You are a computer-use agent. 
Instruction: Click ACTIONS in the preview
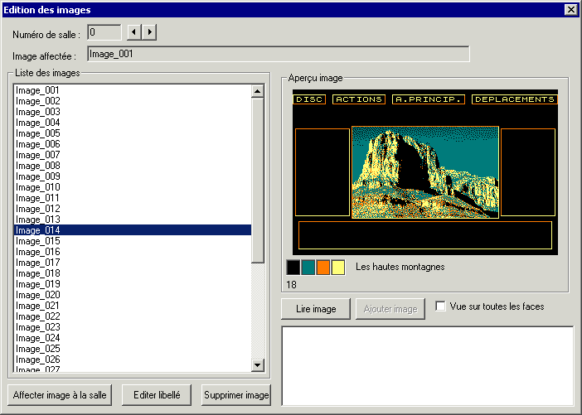[x=359, y=99]
